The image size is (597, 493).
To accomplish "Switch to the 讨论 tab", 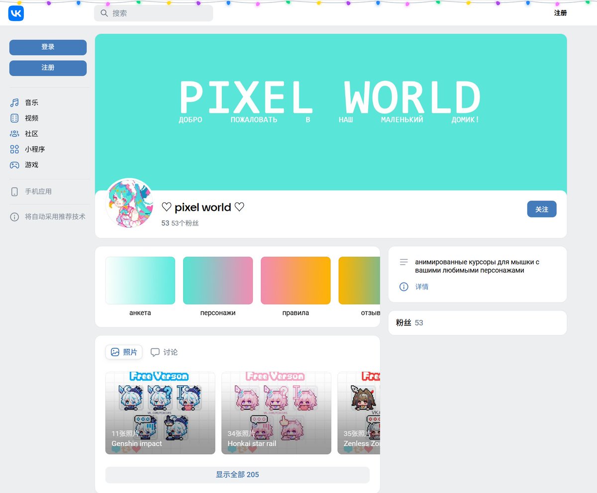I will (x=164, y=352).
